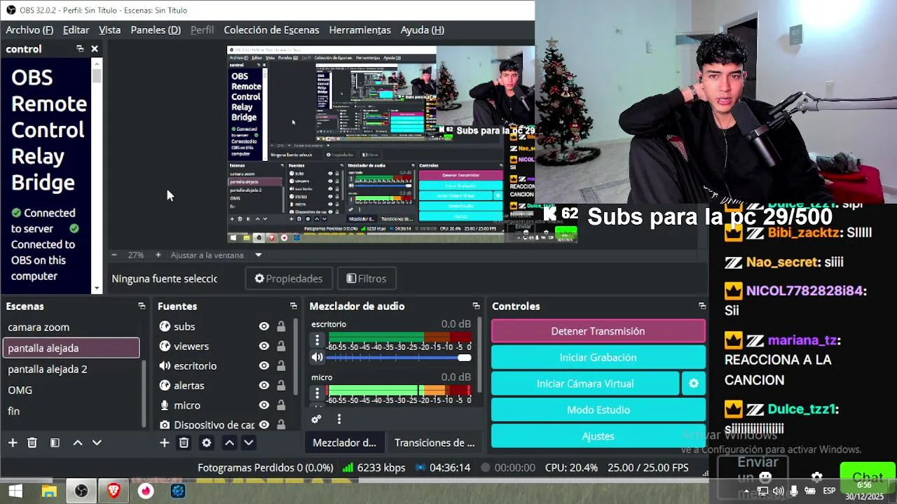Pop out the Escenas dock
The width and height of the screenshot is (897, 504).
point(142,306)
